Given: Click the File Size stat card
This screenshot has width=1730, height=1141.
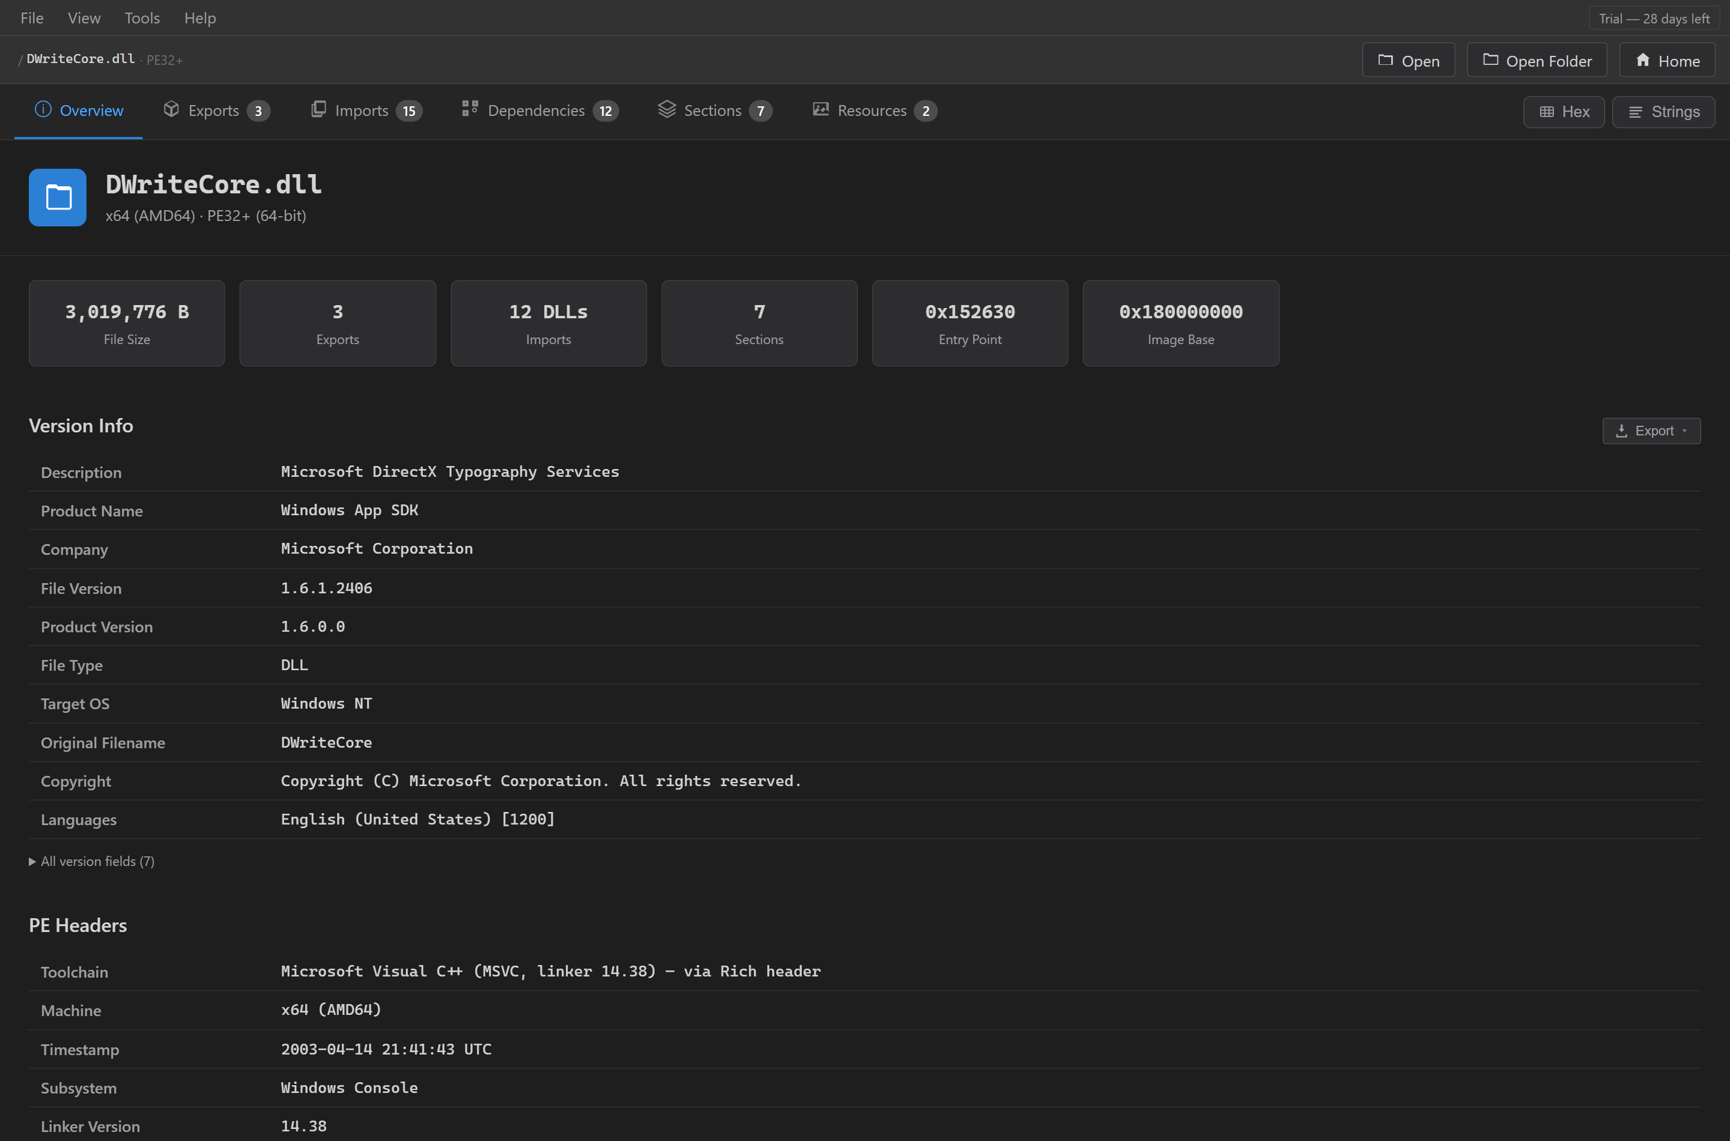Looking at the screenshot, I should (x=127, y=323).
